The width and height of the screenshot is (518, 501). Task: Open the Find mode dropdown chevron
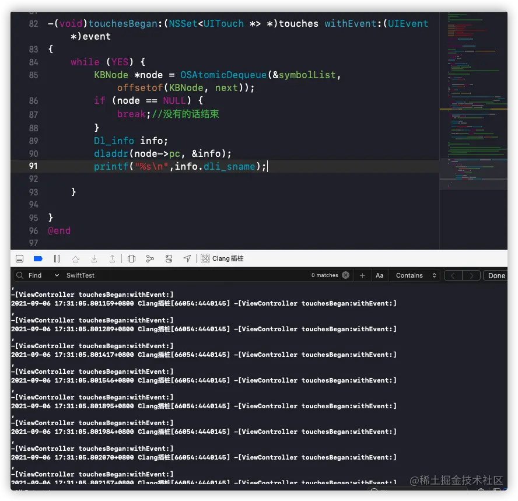57,275
